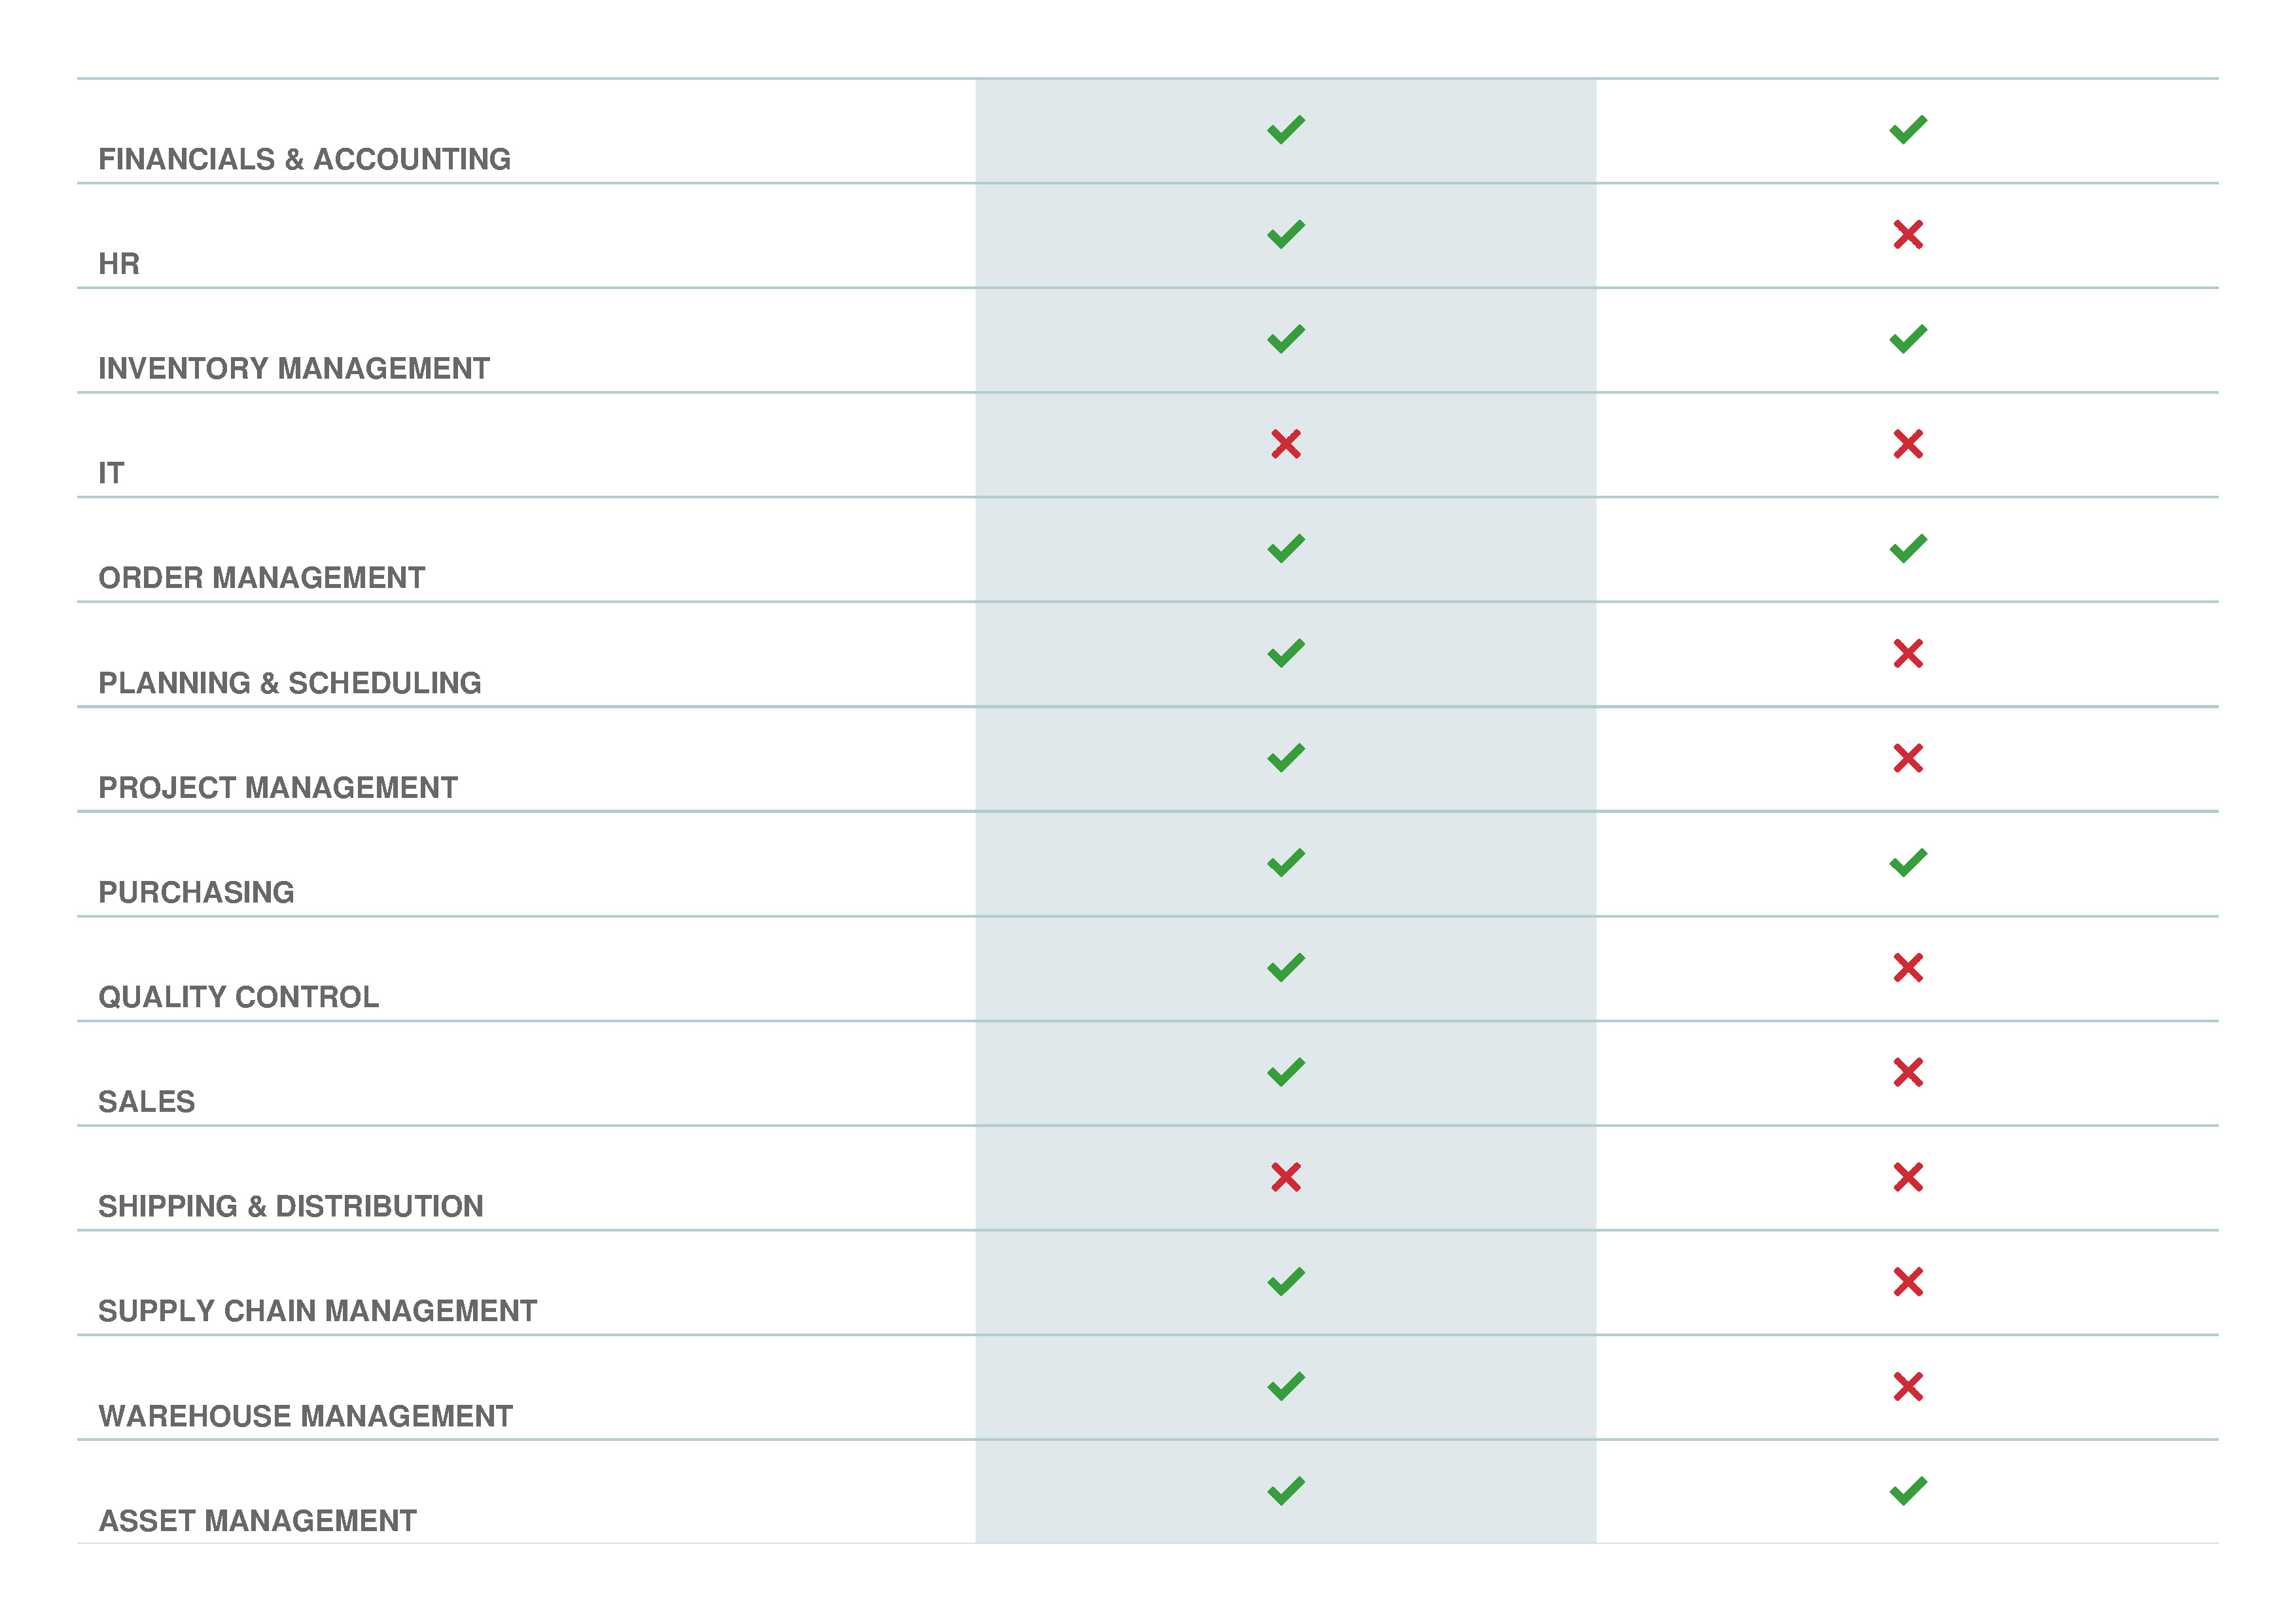
Task: Click the red cross in Planning & Scheduling row
Action: click(1907, 653)
